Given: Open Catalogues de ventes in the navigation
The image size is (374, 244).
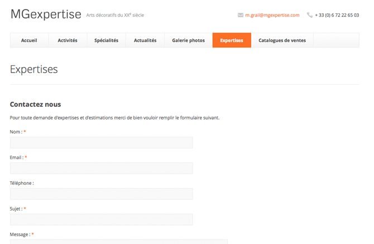Looking at the screenshot, I should tap(282, 40).
